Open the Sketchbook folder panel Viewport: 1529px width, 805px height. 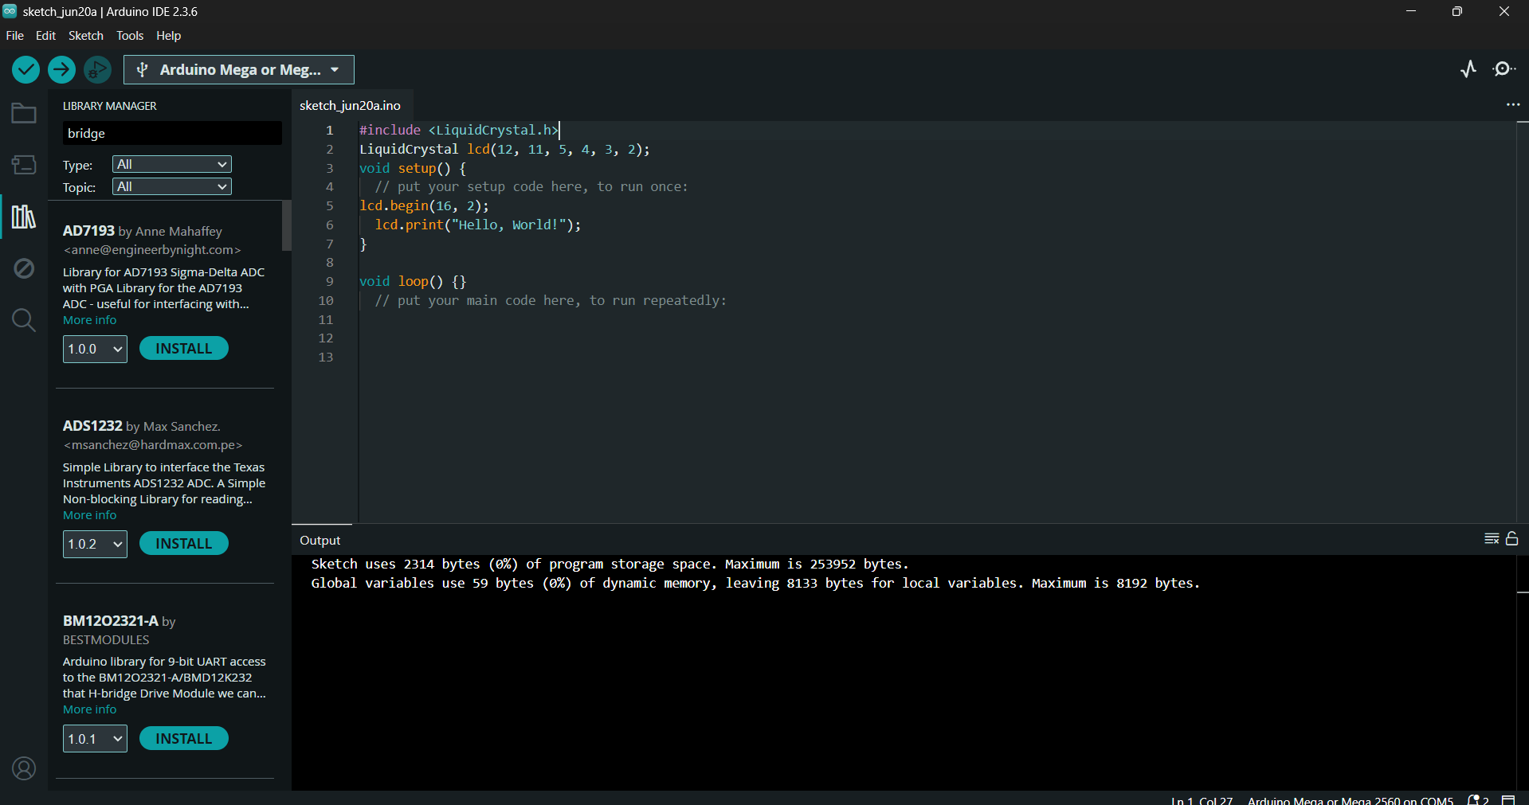24,114
